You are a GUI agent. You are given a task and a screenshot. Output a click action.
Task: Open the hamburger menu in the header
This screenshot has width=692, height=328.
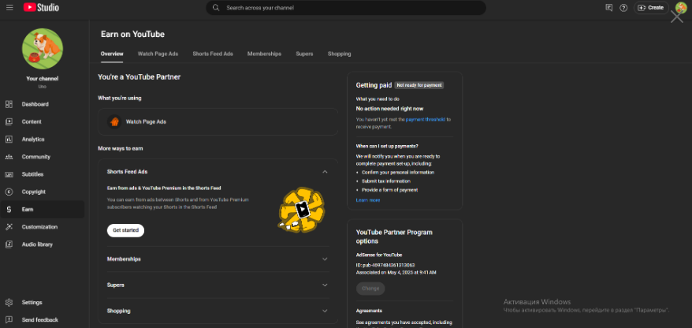tap(9, 8)
